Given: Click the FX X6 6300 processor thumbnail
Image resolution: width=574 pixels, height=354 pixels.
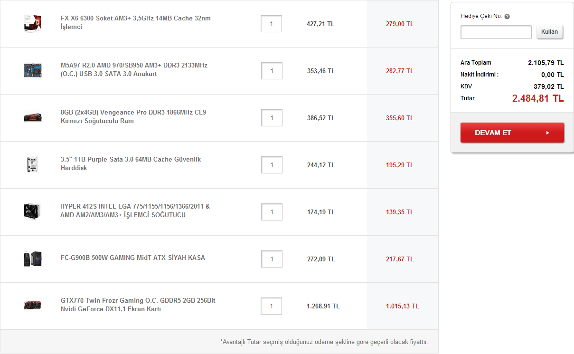Looking at the screenshot, I should [x=32, y=23].
